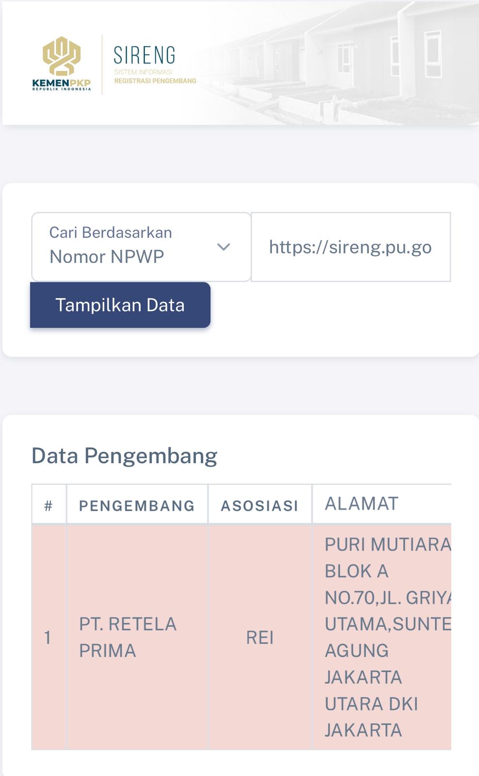Click the KemenPKP emblem logo
479x776 pixels.
62,56
